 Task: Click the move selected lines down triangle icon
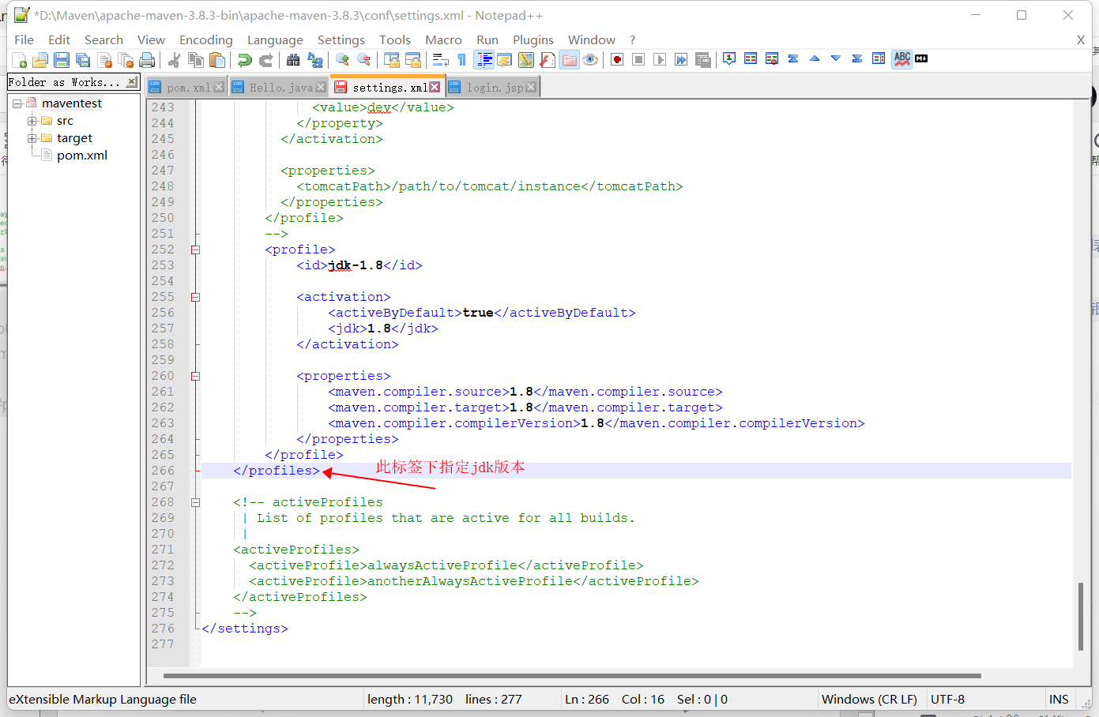click(x=835, y=59)
